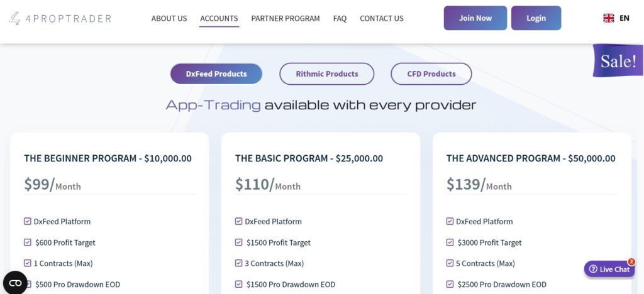Click the UK flag language icon
The height and width of the screenshot is (294, 644).
[x=608, y=18]
